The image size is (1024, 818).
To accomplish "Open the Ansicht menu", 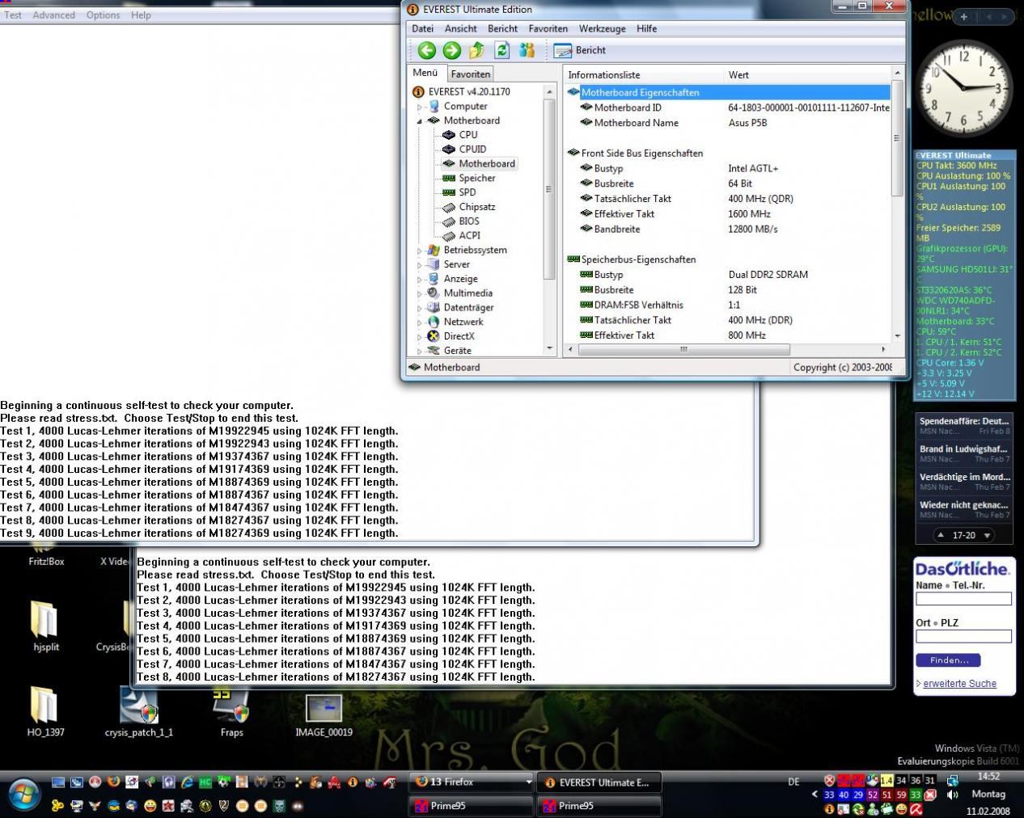I will coord(460,28).
